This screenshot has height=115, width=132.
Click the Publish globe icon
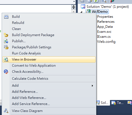click(6, 41)
